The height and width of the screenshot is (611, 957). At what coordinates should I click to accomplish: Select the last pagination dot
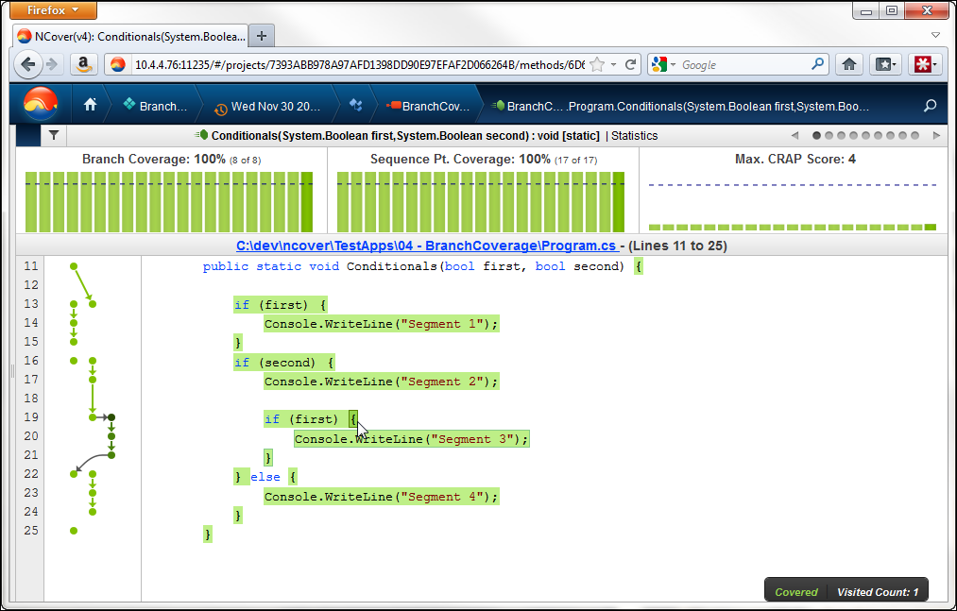914,135
